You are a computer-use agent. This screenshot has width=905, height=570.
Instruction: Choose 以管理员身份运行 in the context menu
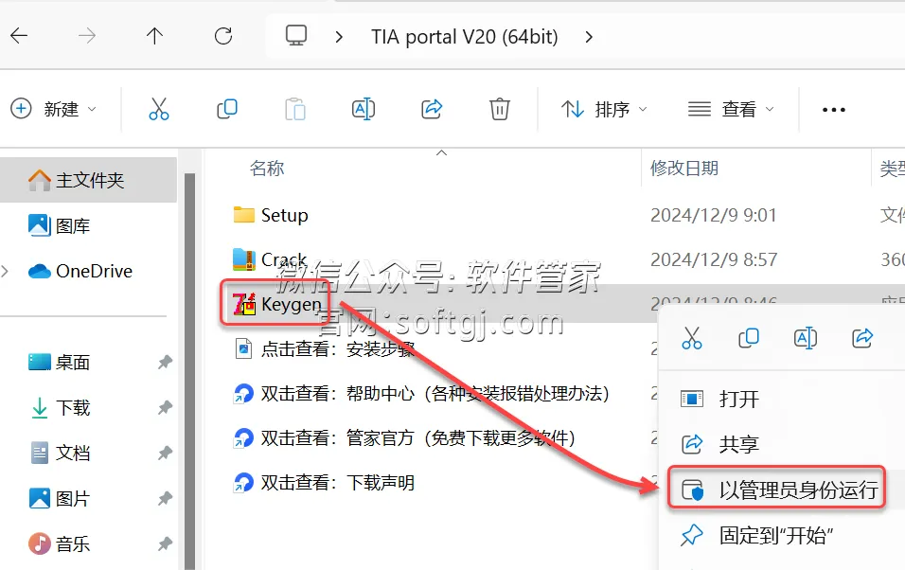pyautogui.click(x=777, y=490)
